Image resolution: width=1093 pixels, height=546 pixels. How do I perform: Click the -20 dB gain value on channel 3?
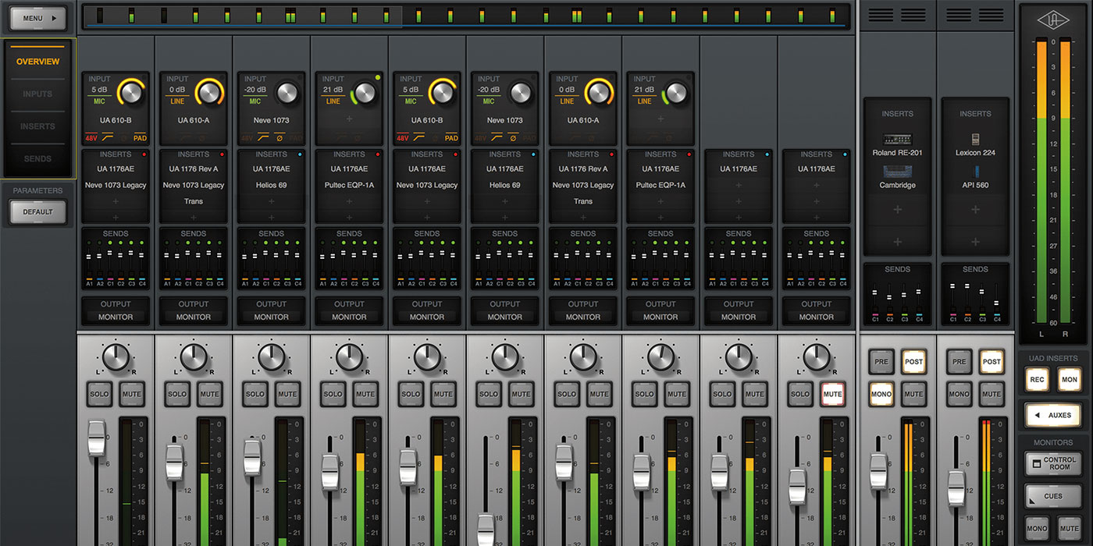point(255,89)
